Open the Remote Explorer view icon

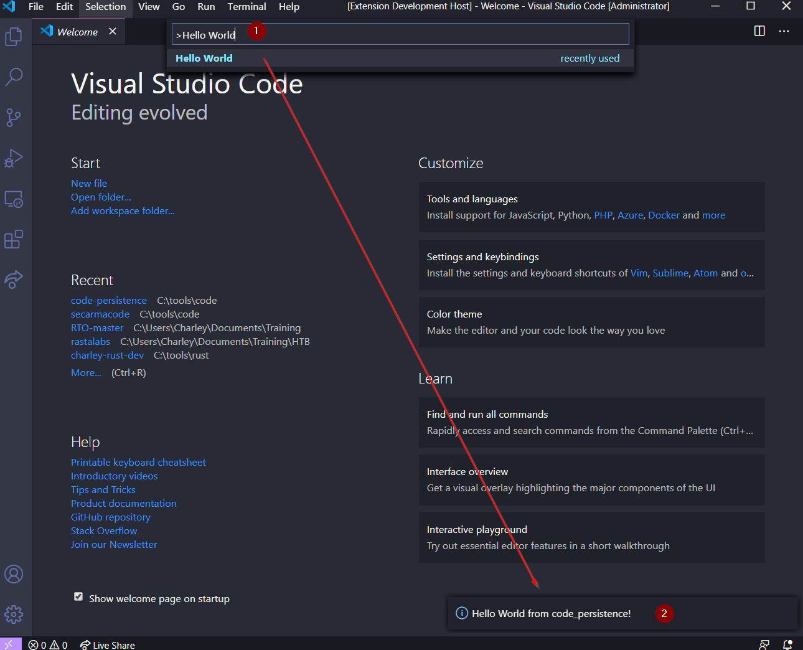click(x=14, y=199)
